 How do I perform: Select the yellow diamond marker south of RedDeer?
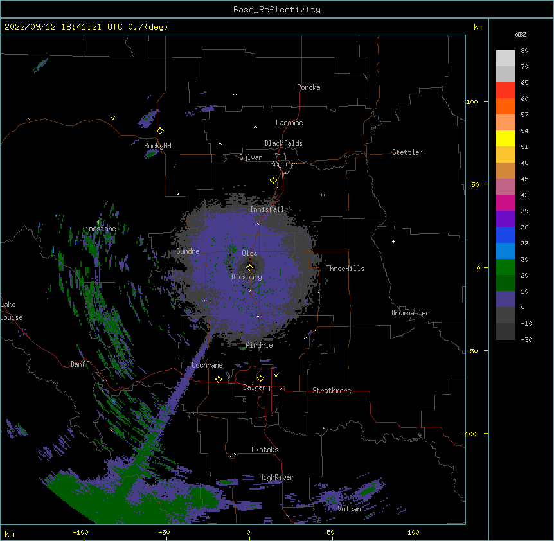click(274, 181)
